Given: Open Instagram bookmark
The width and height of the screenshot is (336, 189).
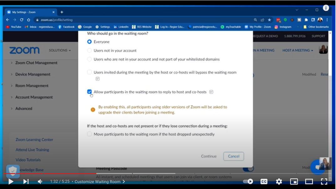Looking at the screenshot, I should click(283, 27).
